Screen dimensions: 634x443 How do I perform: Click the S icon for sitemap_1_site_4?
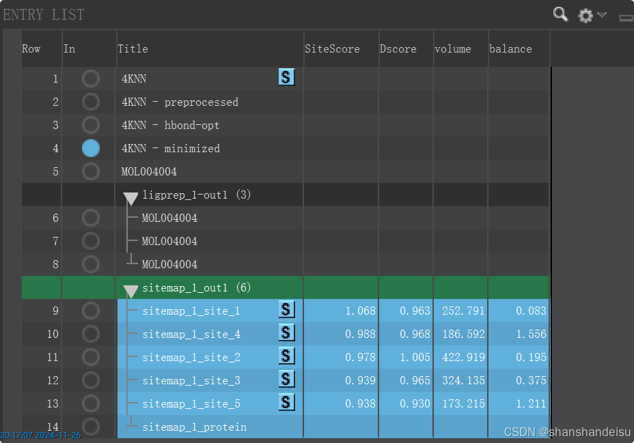286,332
